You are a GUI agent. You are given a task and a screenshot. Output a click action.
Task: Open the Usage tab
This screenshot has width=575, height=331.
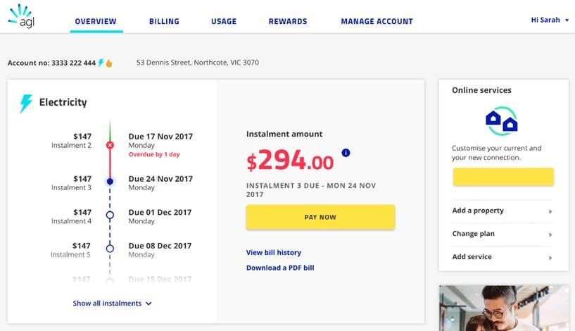[x=224, y=21]
